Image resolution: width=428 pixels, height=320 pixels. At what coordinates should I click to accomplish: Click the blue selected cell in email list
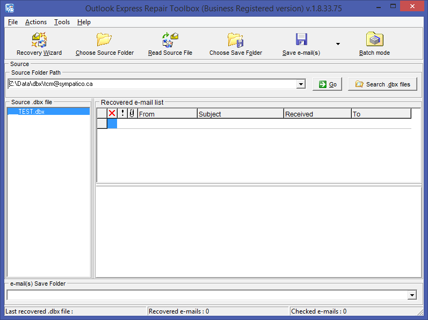tap(112, 123)
